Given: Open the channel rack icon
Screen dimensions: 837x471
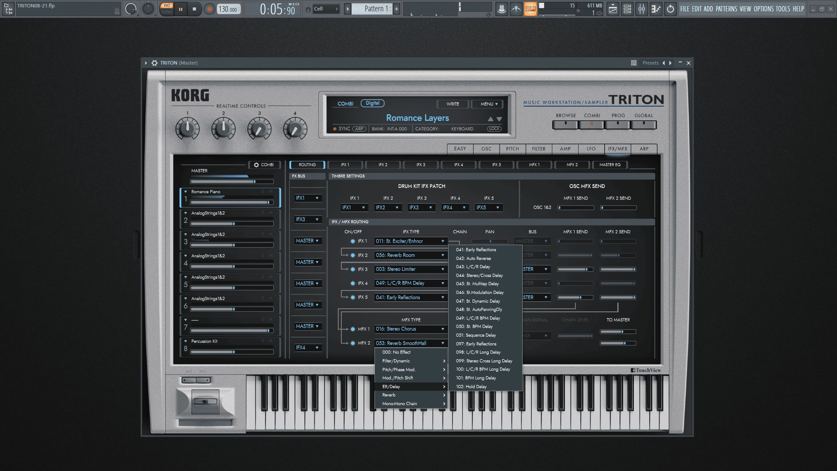Looking at the screenshot, I should [x=627, y=9].
